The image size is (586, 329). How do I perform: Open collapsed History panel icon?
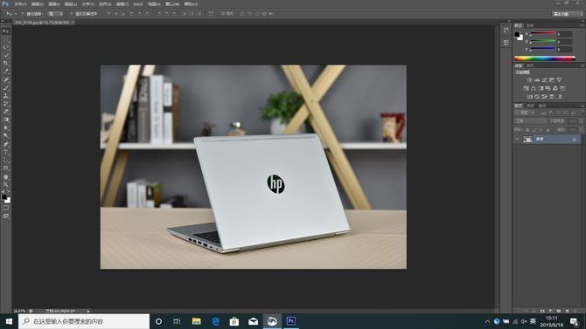[x=506, y=31]
